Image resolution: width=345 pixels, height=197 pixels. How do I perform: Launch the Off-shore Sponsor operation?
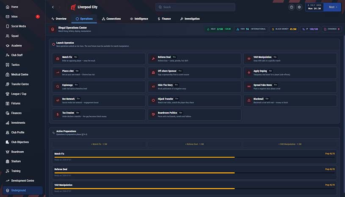point(194,72)
